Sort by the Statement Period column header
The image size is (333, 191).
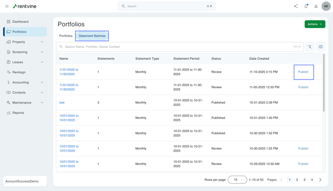pos(186,59)
